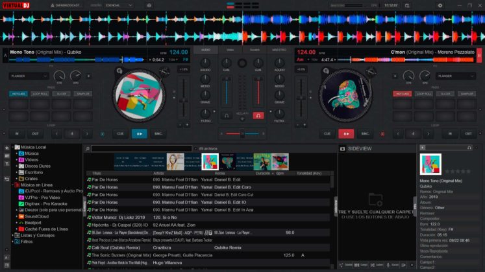Click the favorites star icon in browser sidebar

6,148
